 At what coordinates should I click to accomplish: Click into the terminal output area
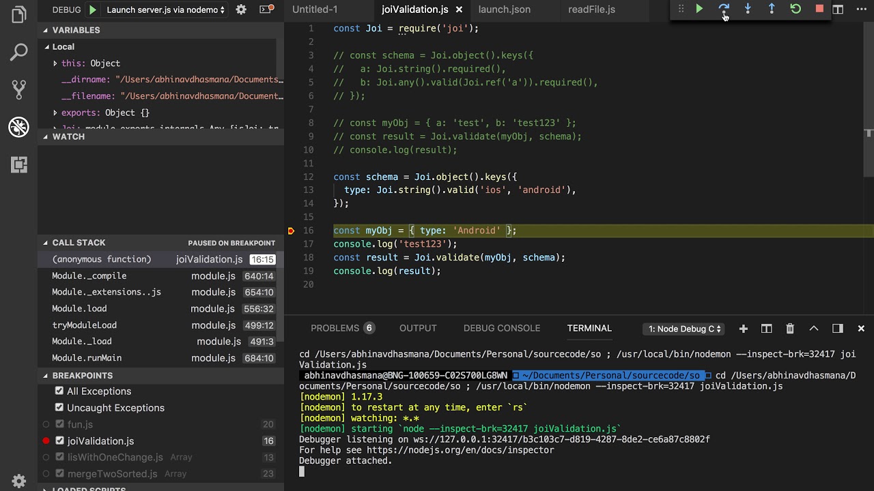click(579, 415)
